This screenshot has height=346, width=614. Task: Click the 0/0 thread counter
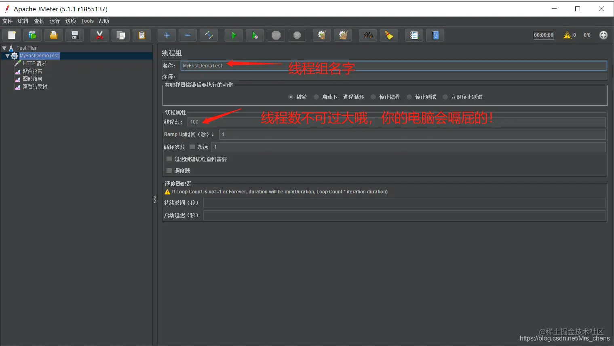[x=587, y=35]
